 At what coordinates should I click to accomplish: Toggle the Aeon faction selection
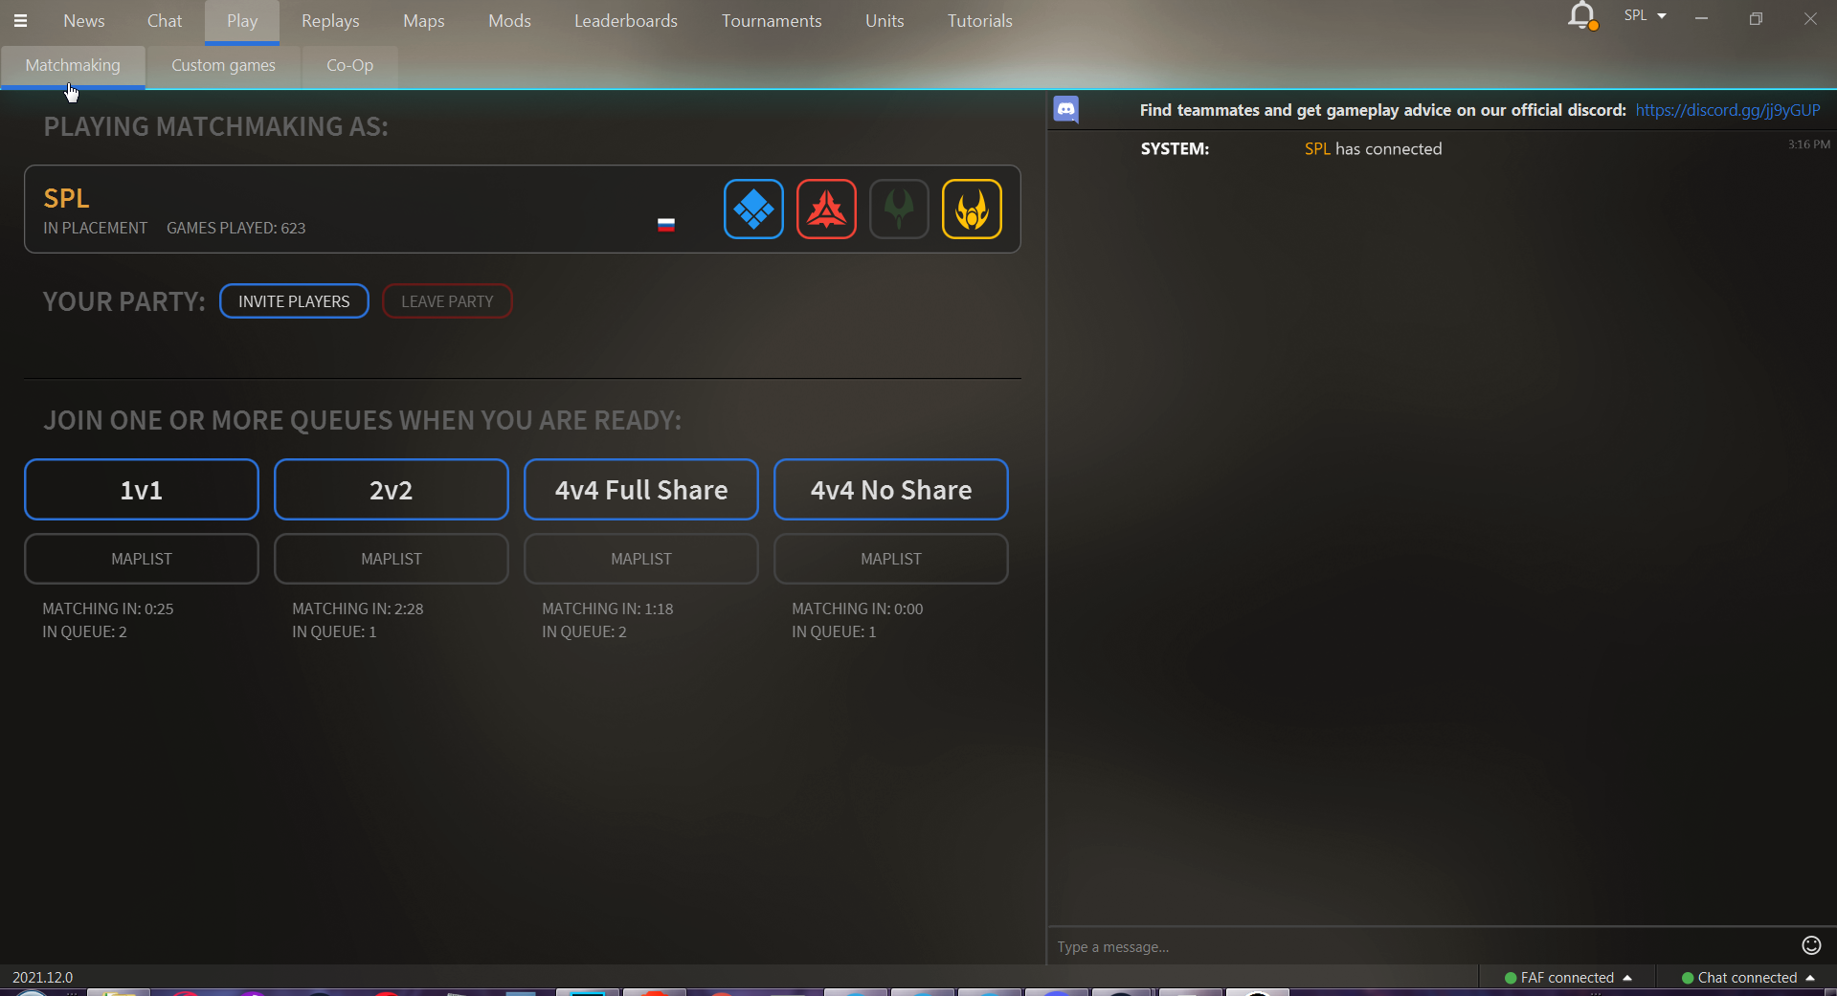[x=899, y=209]
